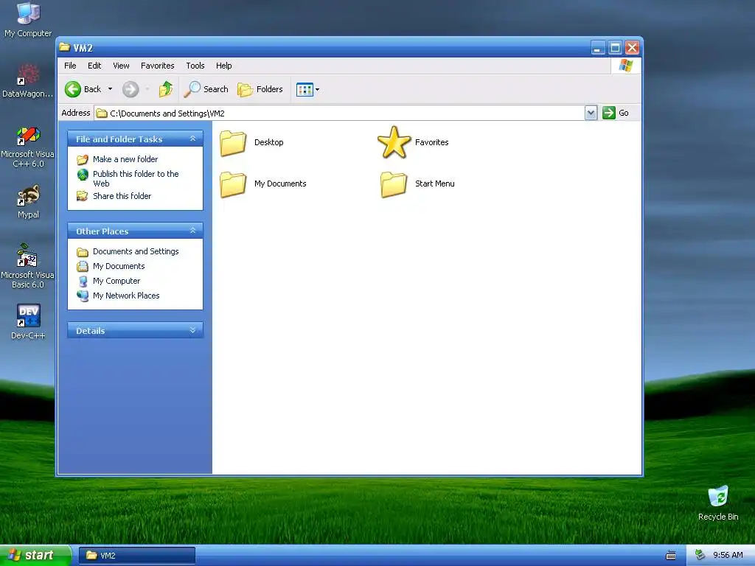Open the View menu
This screenshot has width=755, height=566.
[x=121, y=66]
